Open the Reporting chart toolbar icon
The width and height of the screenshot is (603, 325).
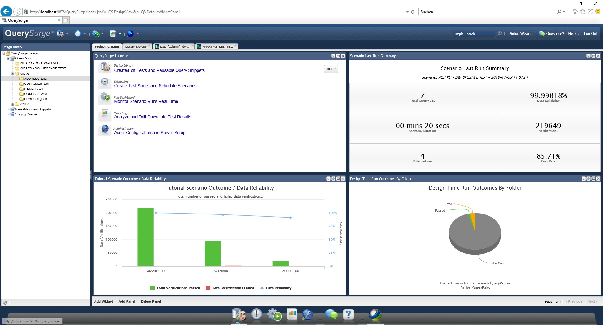(113, 34)
